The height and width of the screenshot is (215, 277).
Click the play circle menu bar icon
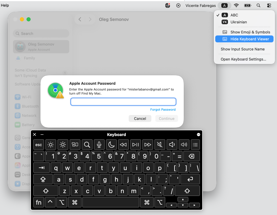point(178,5)
